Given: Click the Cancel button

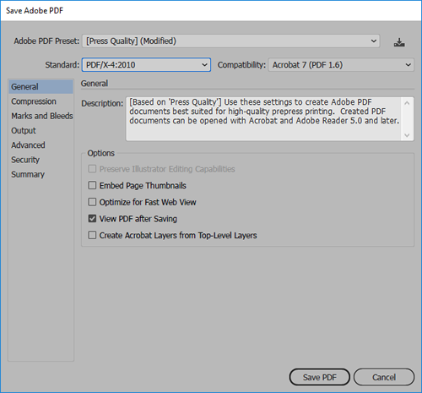Looking at the screenshot, I should pos(384,377).
